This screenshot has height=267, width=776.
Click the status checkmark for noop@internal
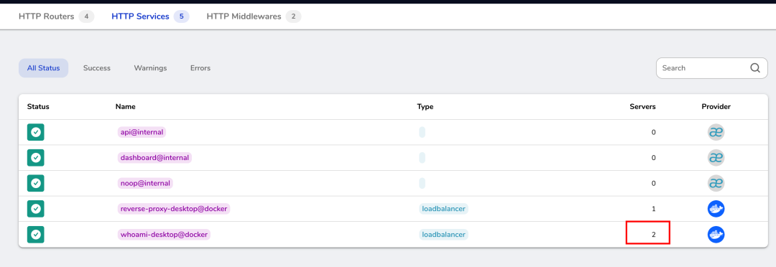tap(36, 183)
